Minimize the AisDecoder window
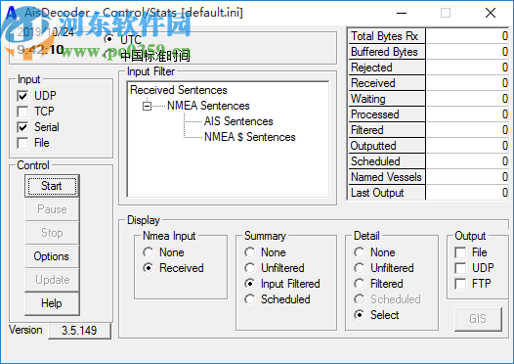 pyautogui.click(x=402, y=13)
